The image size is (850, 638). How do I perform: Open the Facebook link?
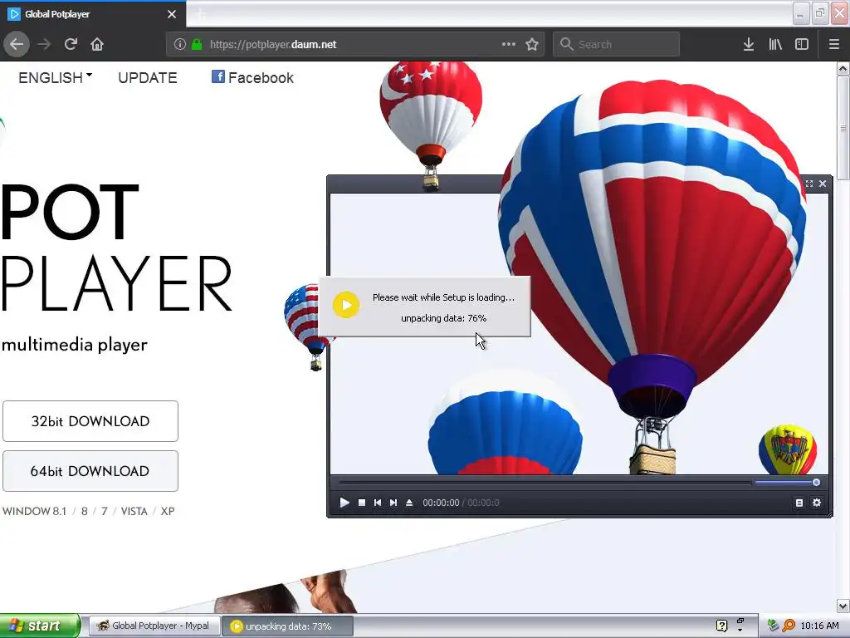[x=252, y=77]
